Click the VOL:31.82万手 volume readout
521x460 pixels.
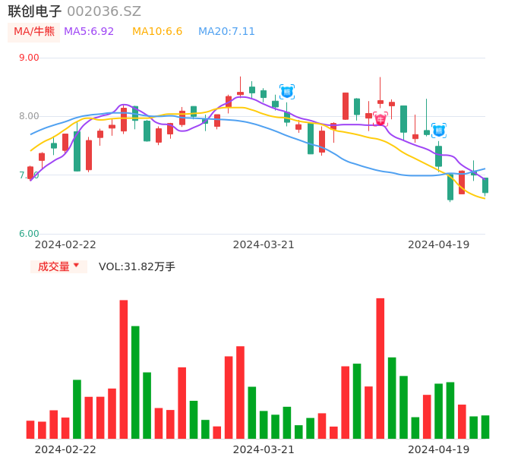coord(137,266)
